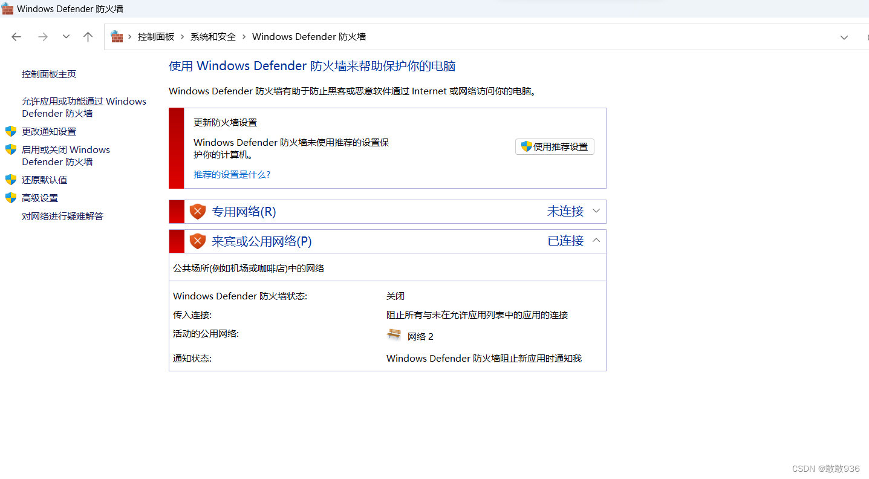
Task: Click shield icon beside 高级设置
Action: (11, 198)
